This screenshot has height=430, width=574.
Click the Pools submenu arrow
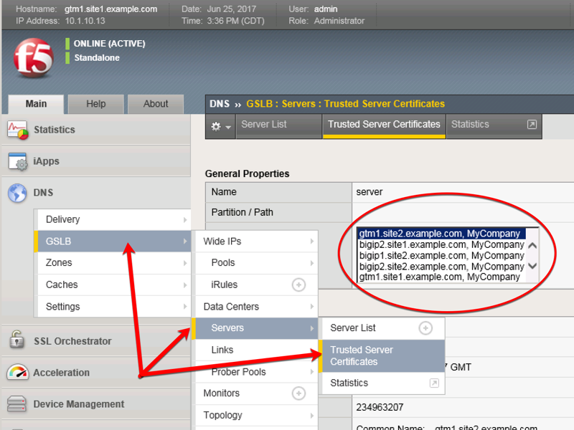[x=312, y=263]
